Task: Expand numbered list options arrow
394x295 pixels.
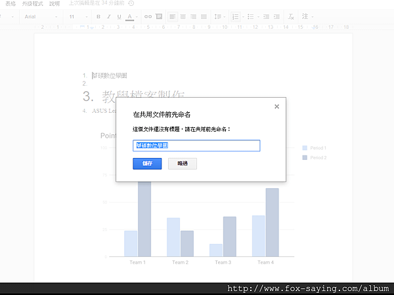Action: click(x=243, y=17)
